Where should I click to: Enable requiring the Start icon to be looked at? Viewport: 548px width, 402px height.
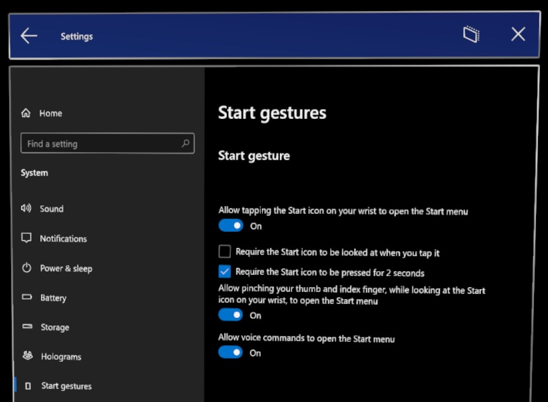click(224, 251)
